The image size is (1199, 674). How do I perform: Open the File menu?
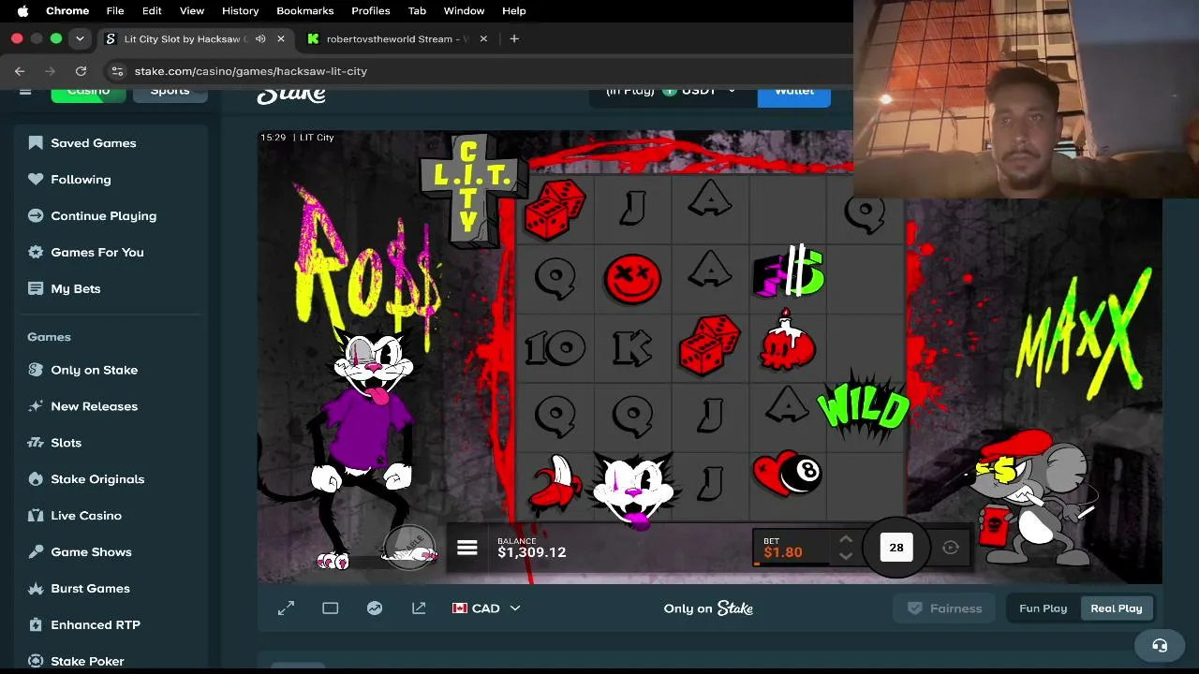coord(115,10)
